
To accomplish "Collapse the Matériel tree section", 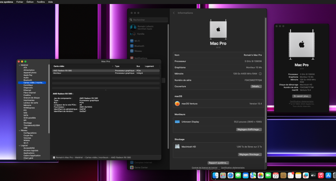I will click(x=19, y=65).
